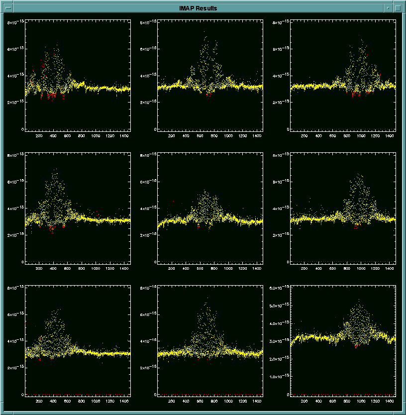Click red flagged points in middle-left plot
Screen dimensions: 406x415
click(x=52, y=228)
